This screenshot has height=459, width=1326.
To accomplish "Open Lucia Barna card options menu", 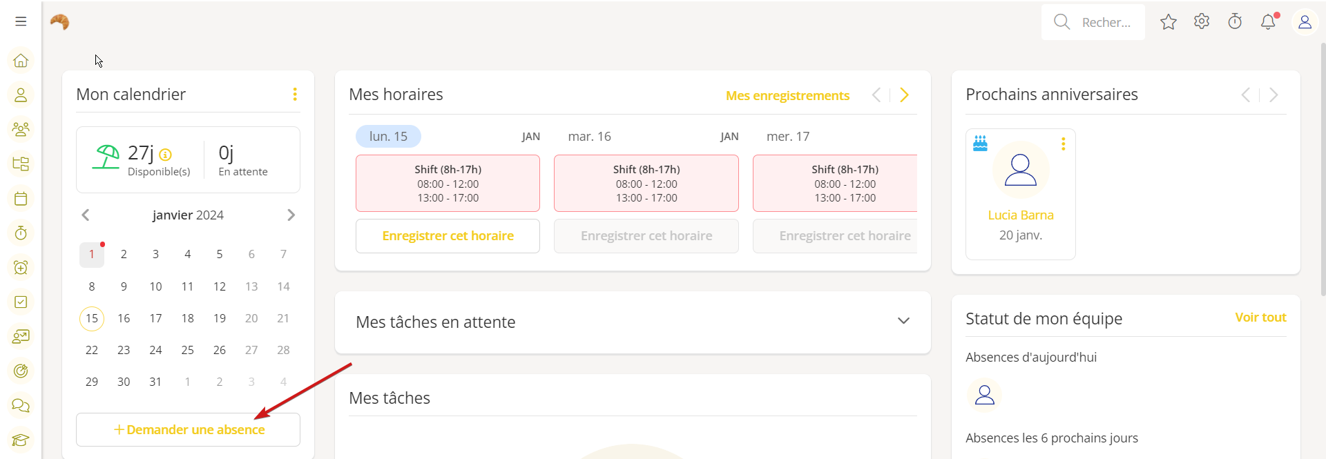I will coord(1063,144).
